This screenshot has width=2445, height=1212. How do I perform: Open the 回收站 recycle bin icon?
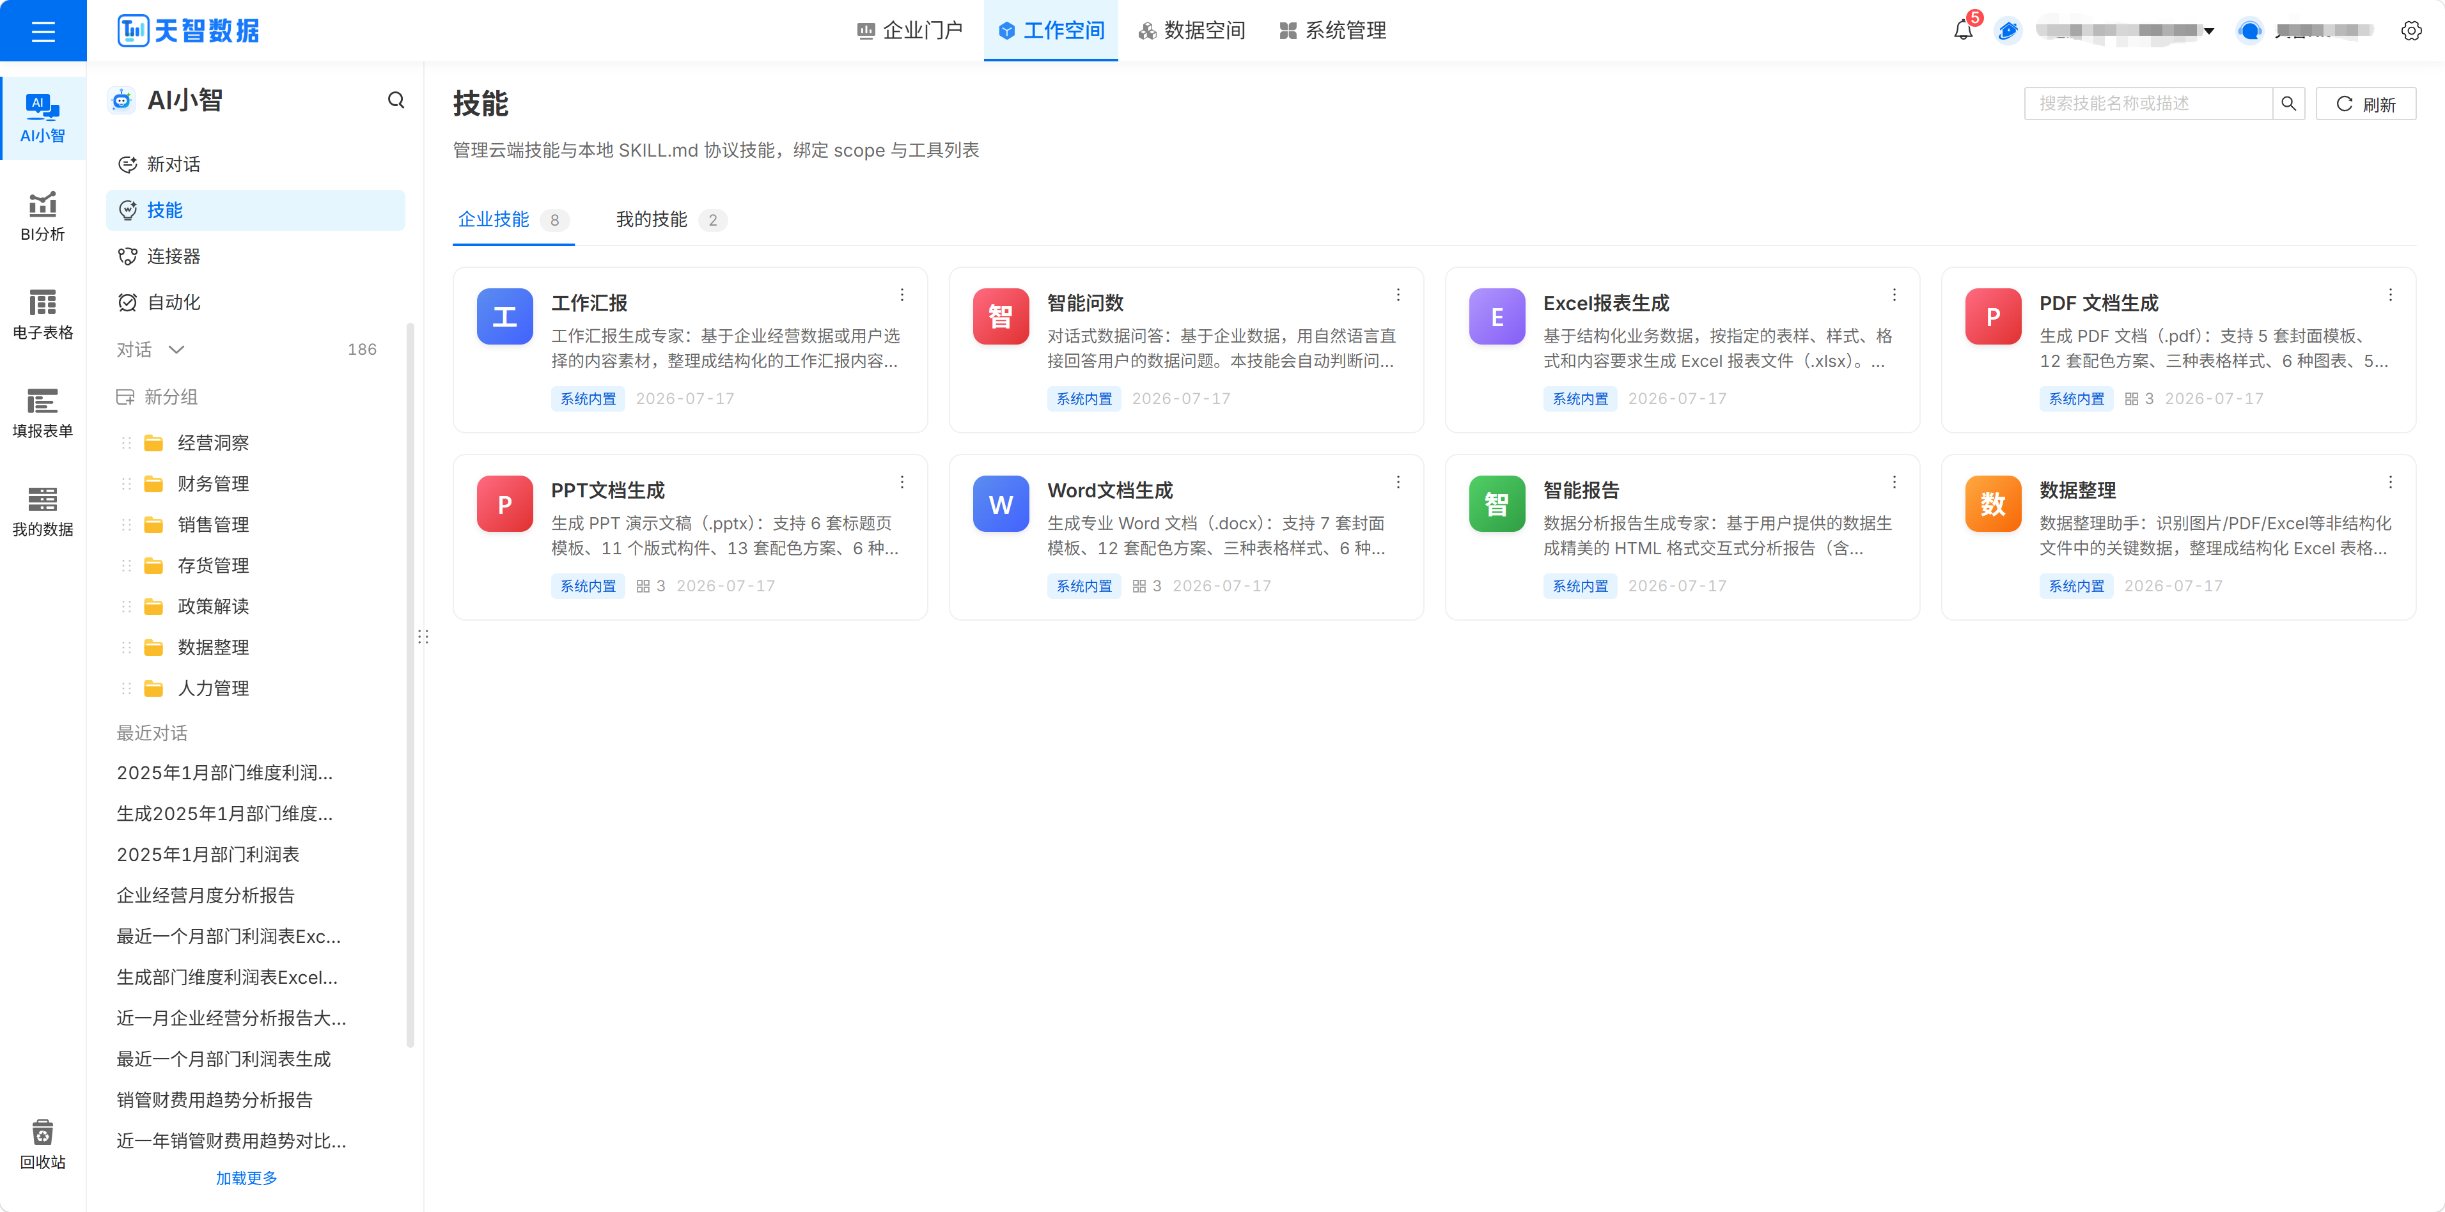(43, 1145)
